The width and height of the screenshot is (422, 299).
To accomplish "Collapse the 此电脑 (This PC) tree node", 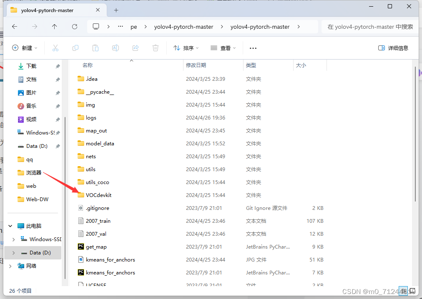I will click(x=10, y=226).
